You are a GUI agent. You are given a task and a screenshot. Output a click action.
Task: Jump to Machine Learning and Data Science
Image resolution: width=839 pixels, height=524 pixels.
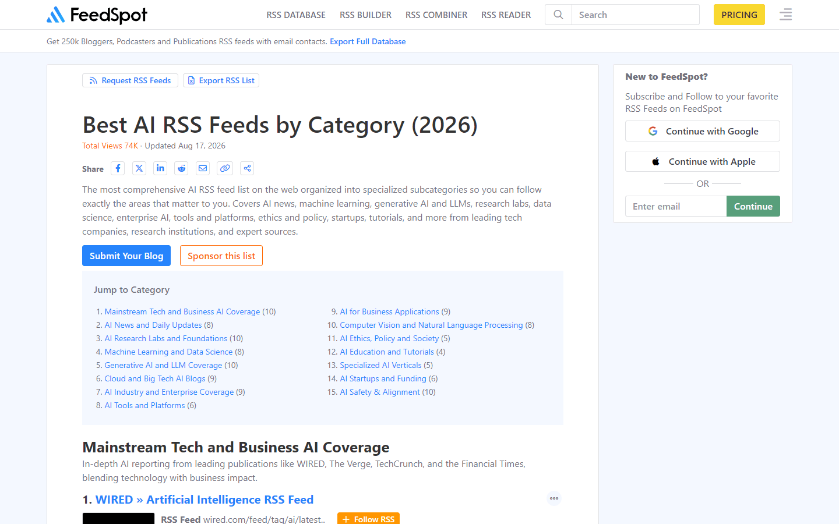click(x=168, y=352)
